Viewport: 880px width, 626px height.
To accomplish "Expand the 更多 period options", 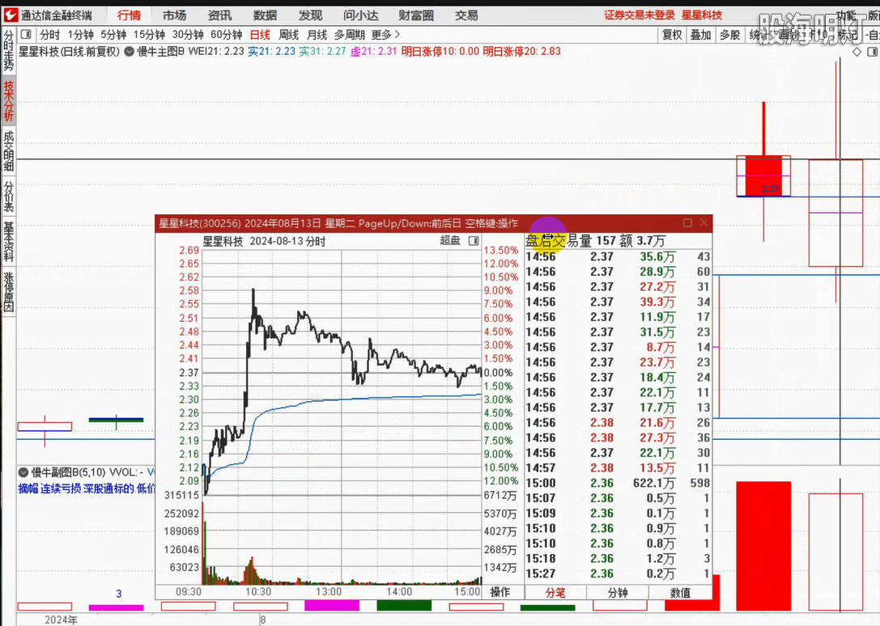I will (385, 35).
